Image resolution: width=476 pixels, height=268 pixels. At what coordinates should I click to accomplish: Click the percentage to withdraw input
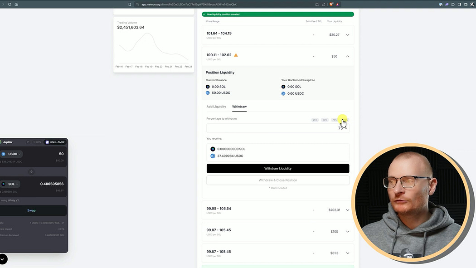coord(278,128)
